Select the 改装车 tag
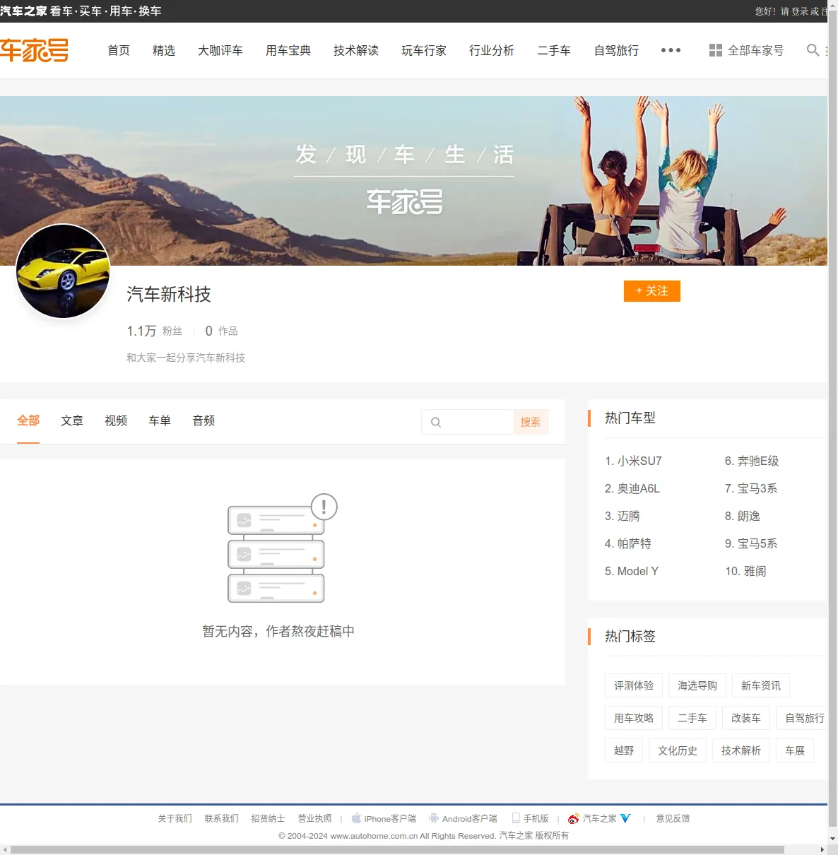Viewport: 838px width, 855px height. 746,718
